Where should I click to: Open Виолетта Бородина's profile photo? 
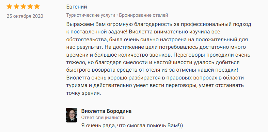[x=72, y=115]
